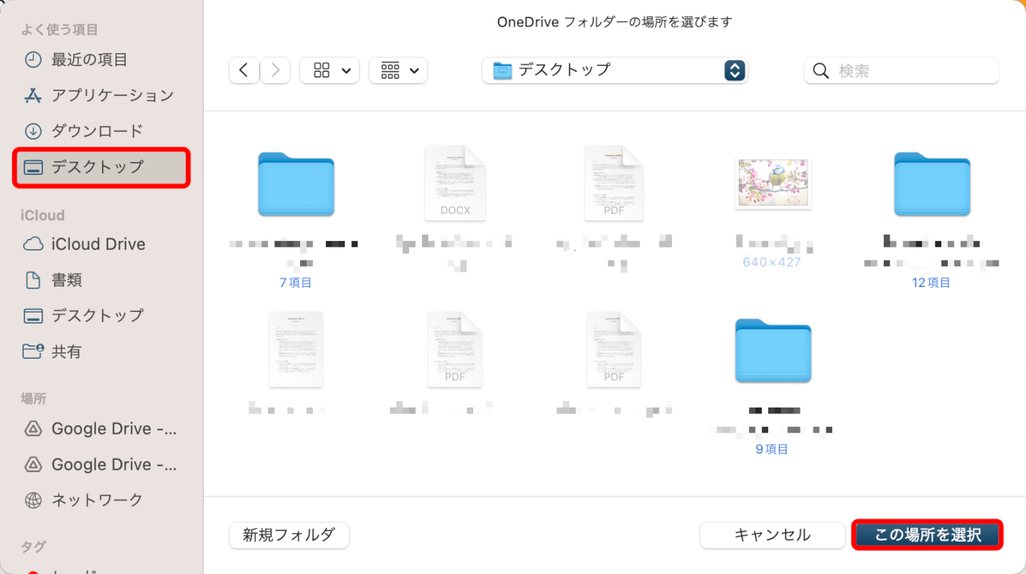The image size is (1026, 574).
Task: Click the first Google Drive icon under 場所
Action: 33,428
